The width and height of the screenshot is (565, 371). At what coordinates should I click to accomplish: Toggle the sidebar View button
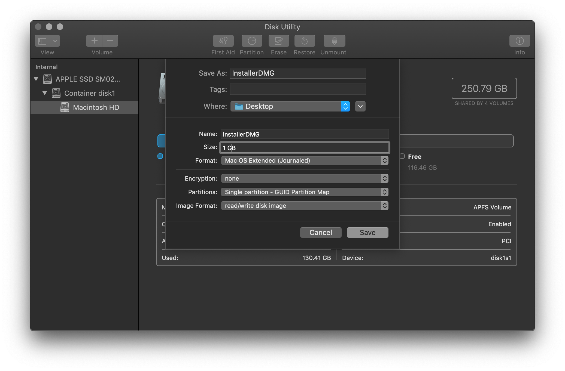(x=42, y=41)
